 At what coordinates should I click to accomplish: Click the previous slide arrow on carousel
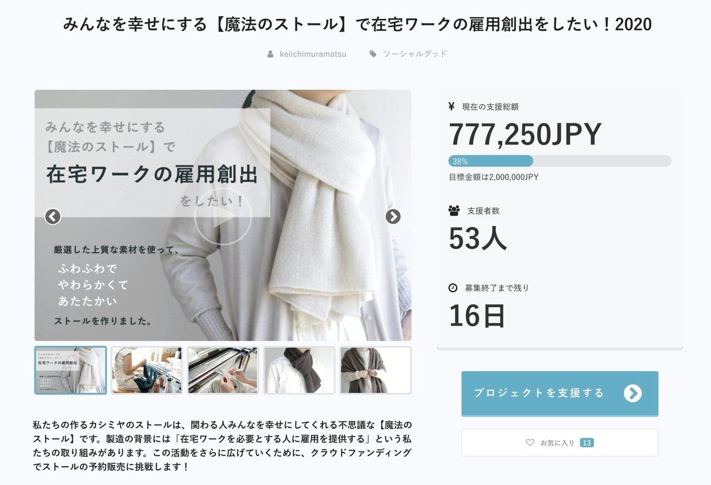(53, 216)
